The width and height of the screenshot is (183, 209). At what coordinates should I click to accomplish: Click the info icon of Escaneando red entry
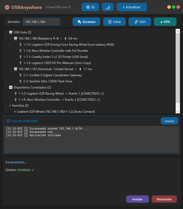click(x=26, y=132)
